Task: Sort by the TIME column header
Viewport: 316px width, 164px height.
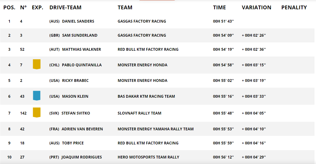Action: click(x=219, y=8)
